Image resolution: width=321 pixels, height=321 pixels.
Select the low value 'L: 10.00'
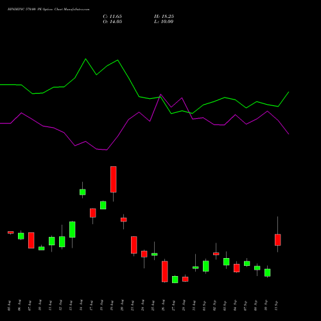[x=164, y=22]
